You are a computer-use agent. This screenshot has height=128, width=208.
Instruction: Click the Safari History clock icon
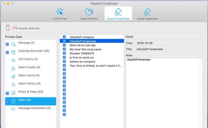(x=13, y=85)
